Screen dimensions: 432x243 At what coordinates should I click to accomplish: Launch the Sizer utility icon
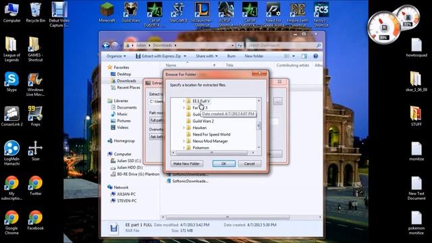tap(35, 151)
